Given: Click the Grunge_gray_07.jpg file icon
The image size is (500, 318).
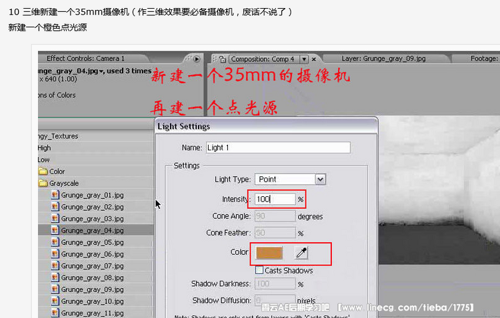Looking at the screenshot, I should [55, 265].
